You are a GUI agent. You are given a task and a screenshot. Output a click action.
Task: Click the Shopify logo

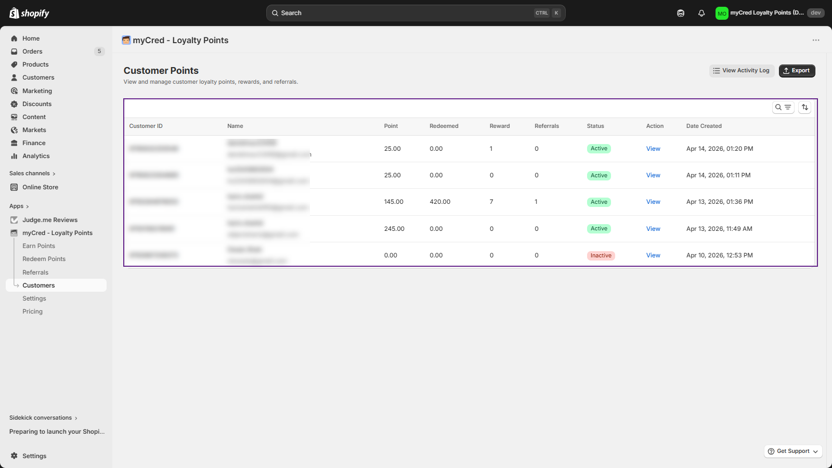pyautogui.click(x=29, y=13)
